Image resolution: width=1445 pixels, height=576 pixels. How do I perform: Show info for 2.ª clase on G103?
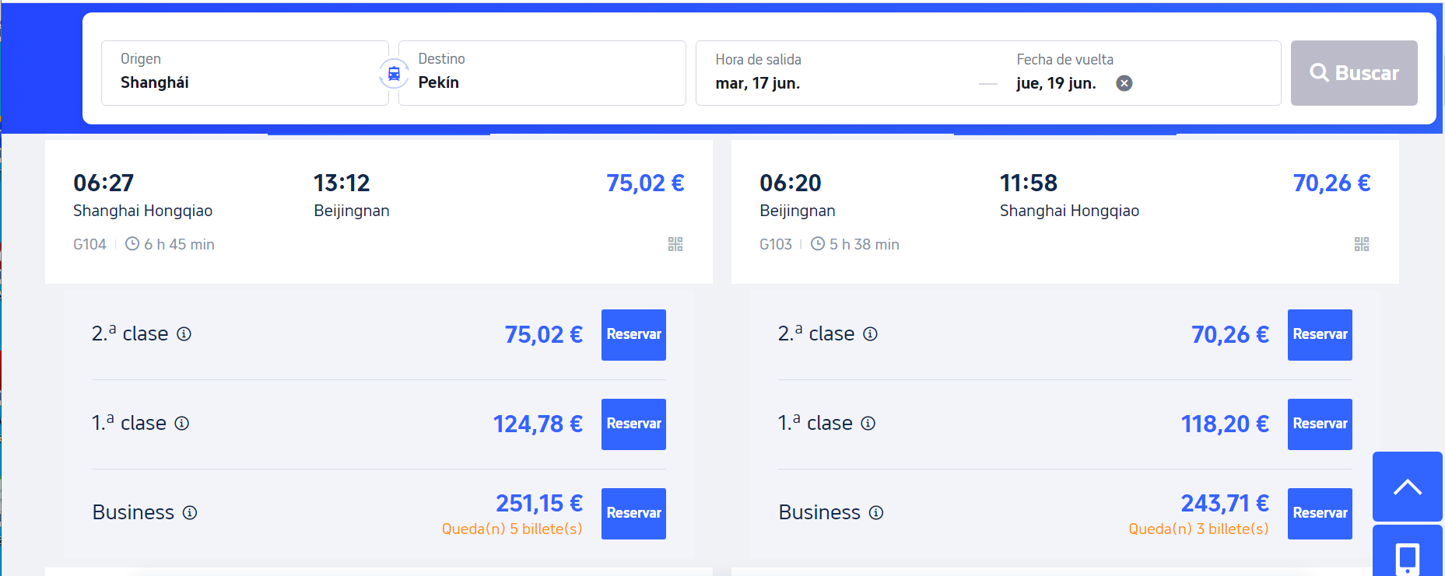coord(870,334)
